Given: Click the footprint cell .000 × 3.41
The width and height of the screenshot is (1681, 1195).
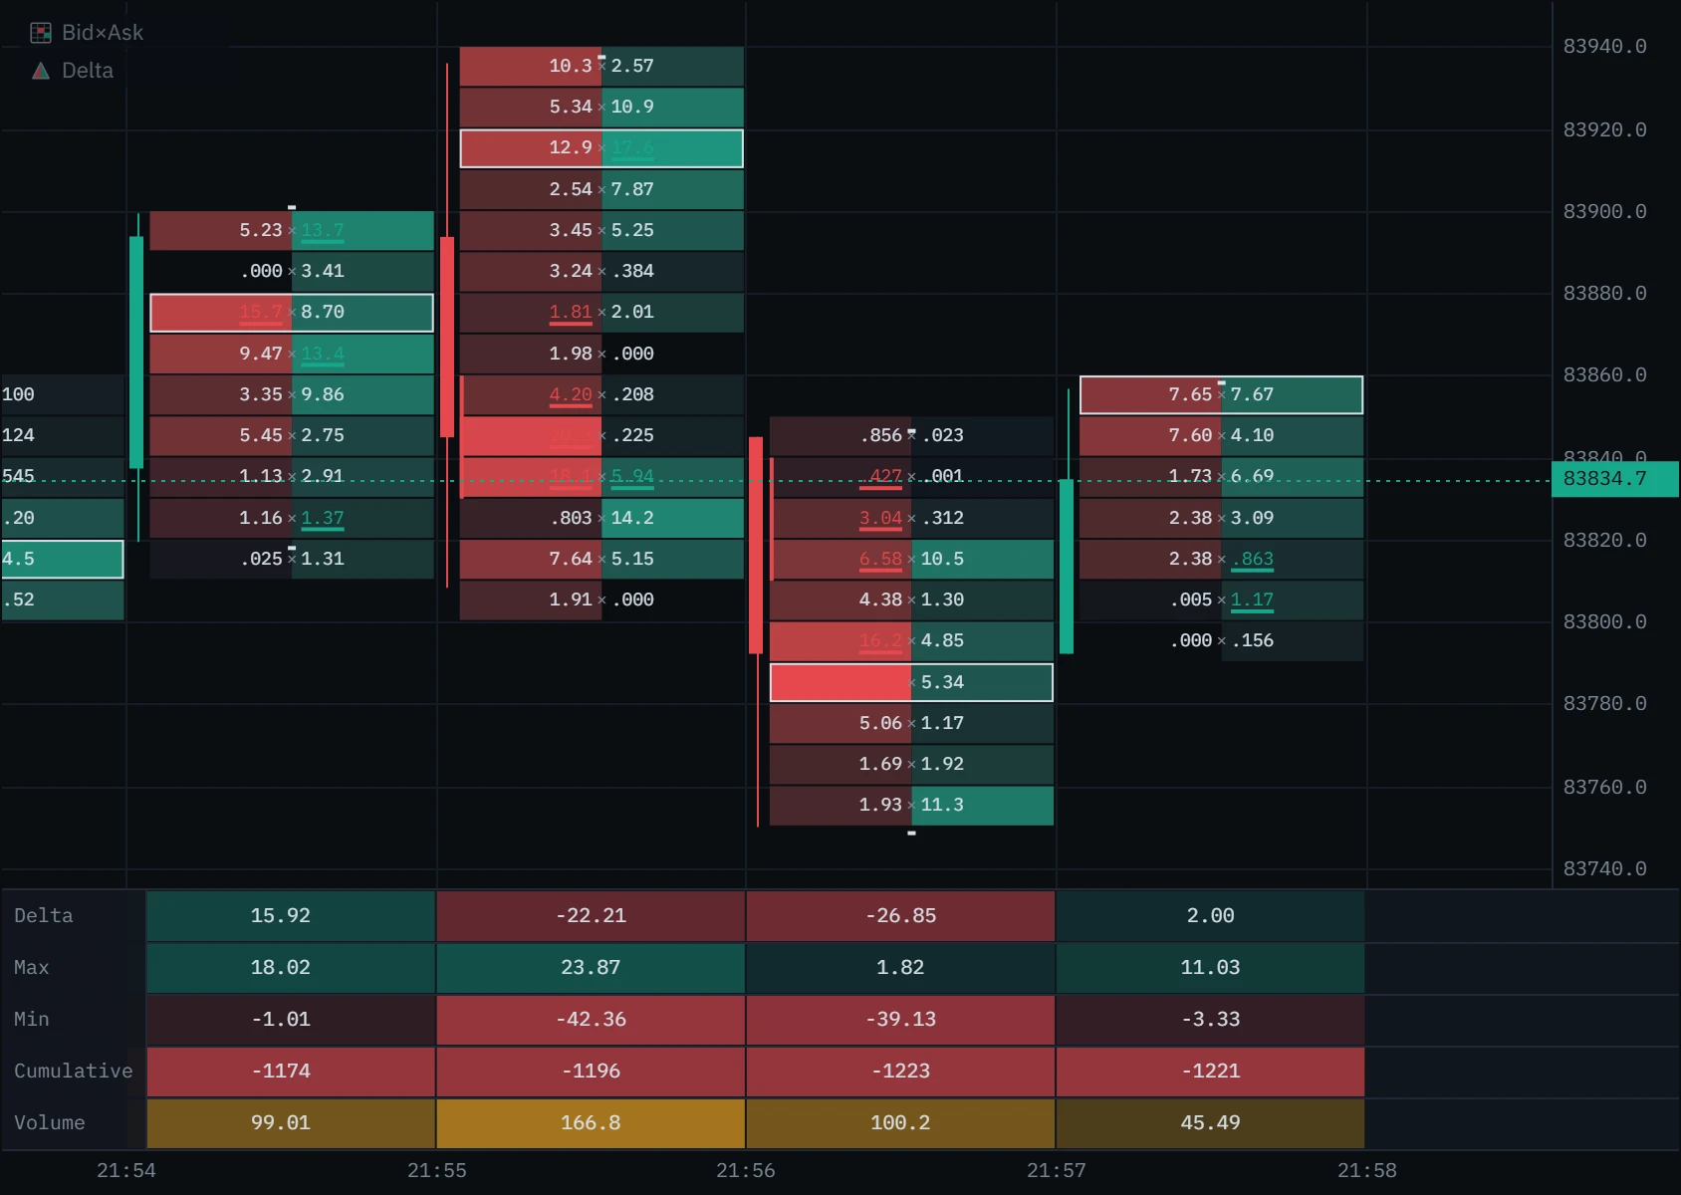Looking at the screenshot, I should click(x=292, y=271).
